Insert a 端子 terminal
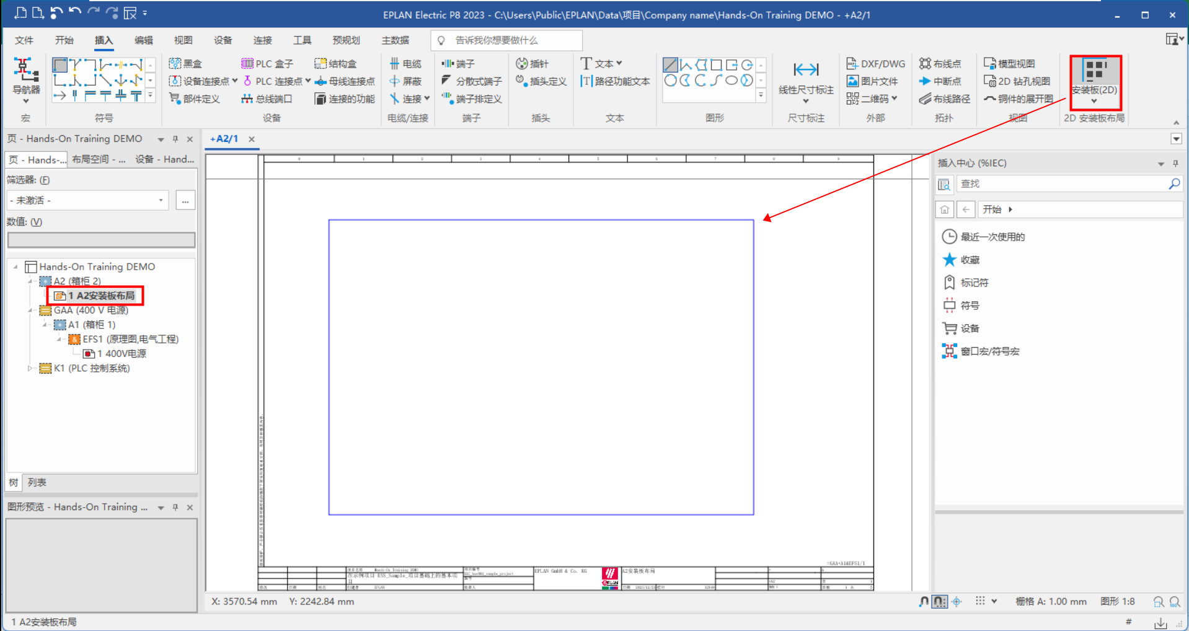1189x631 pixels. click(458, 64)
